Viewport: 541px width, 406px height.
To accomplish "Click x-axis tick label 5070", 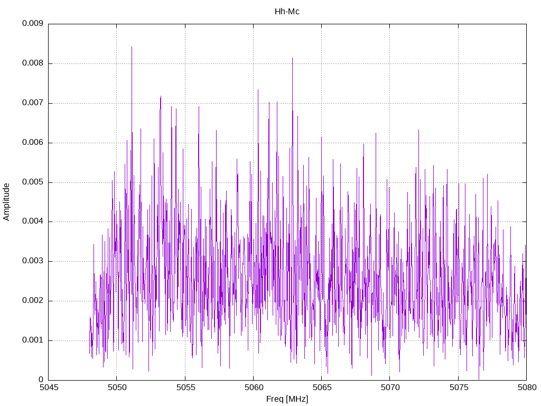I will coord(390,387).
